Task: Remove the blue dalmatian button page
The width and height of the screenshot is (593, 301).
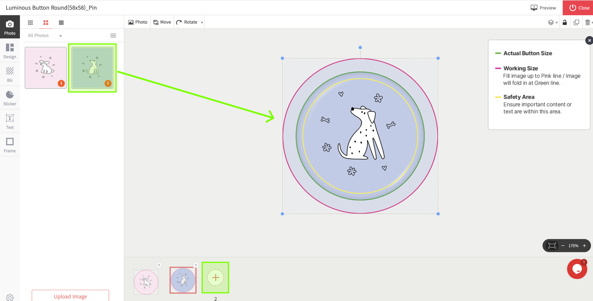Action: [196, 265]
